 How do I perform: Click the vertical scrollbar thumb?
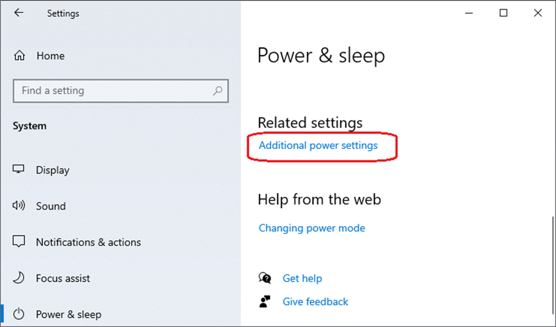[x=554, y=265]
